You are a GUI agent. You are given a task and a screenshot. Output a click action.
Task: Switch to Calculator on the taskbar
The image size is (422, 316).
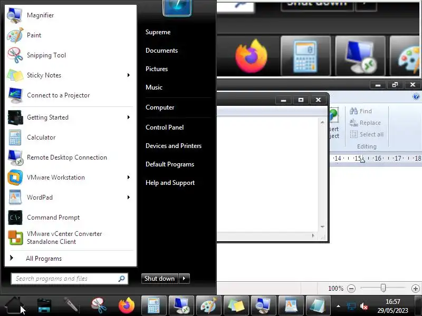(x=154, y=305)
